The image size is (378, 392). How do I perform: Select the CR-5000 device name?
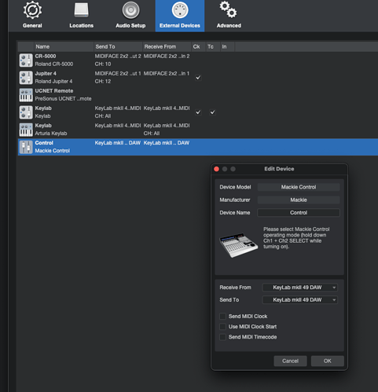46,57
